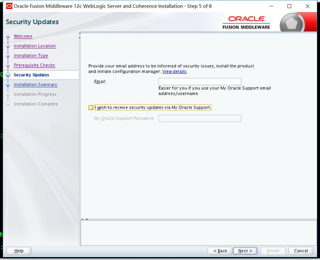
Task: Close the installer window
Action: pyautogui.click(x=307, y=6)
